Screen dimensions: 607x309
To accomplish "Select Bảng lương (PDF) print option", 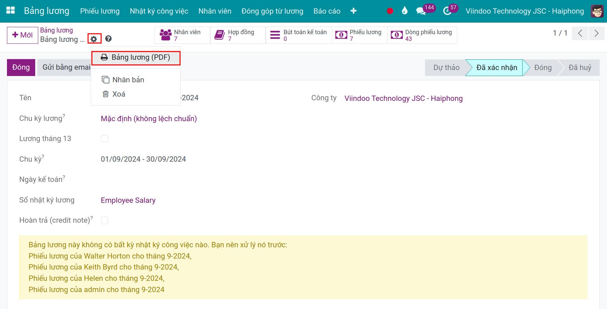I will tap(136, 57).
